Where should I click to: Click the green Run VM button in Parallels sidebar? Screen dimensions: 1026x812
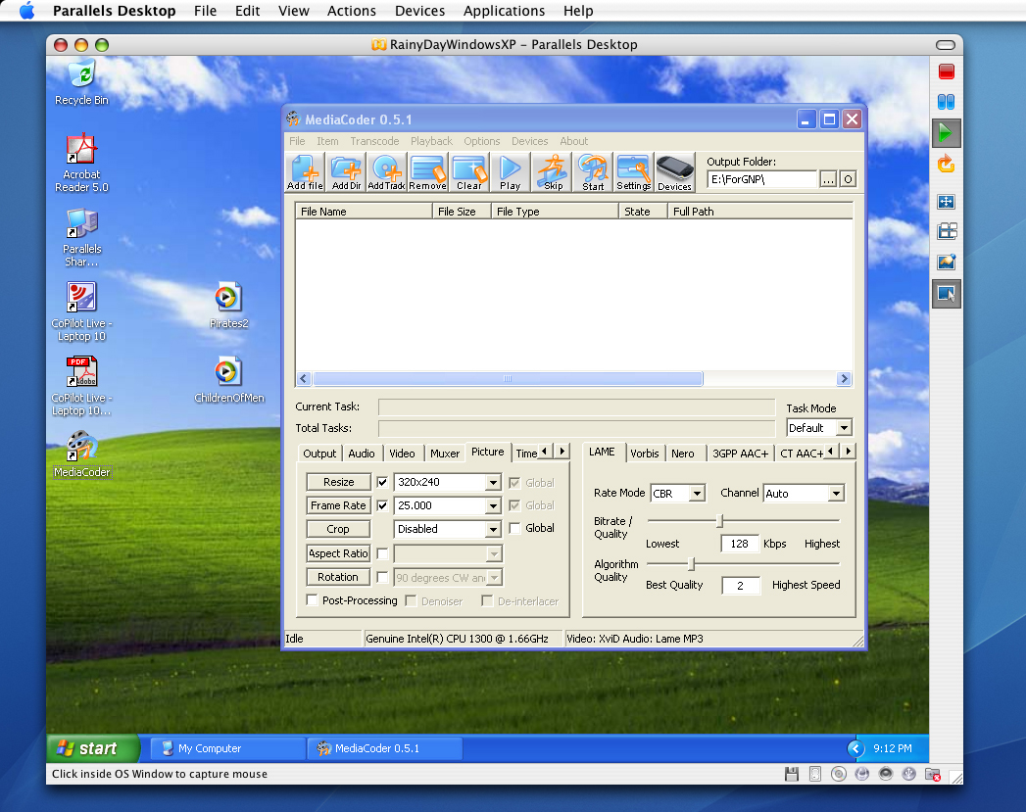point(947,133)
